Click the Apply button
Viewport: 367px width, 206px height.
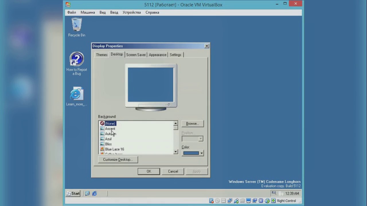(197, 171)
